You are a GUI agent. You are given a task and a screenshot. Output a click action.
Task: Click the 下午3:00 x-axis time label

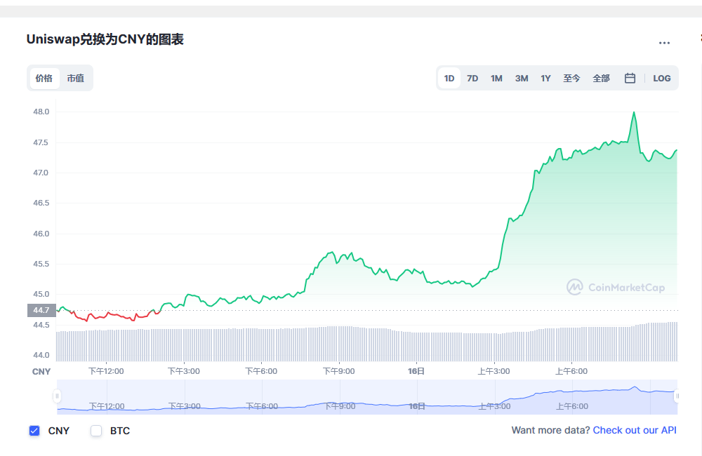183,371
